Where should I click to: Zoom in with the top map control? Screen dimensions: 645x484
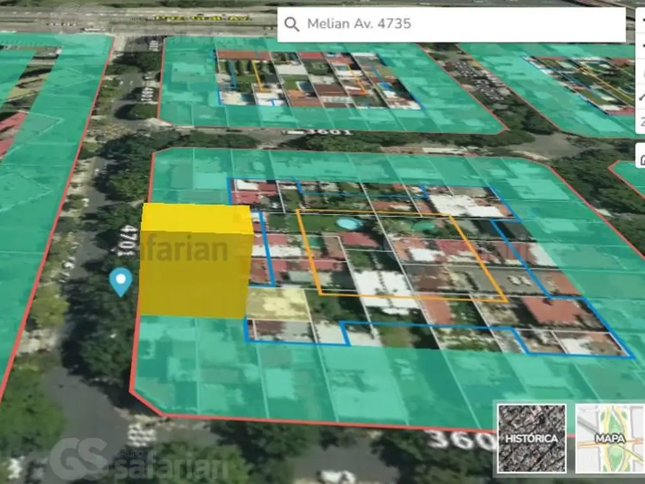point(641,19)
